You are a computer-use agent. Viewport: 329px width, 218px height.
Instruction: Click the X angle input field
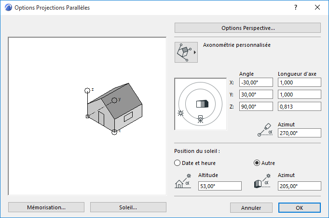click(256, 82)
